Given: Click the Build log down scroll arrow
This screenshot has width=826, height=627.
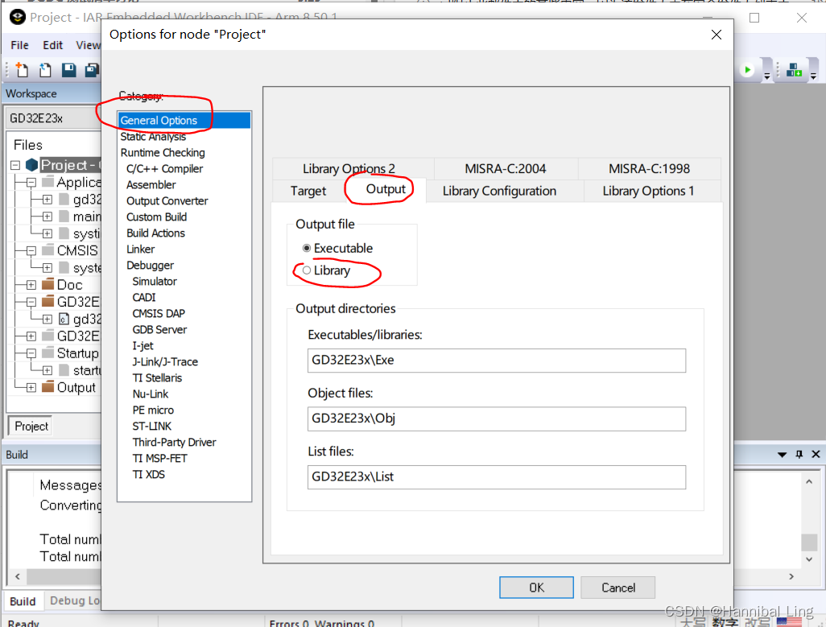Looking at the screenshot, I should tap(808, 559).
